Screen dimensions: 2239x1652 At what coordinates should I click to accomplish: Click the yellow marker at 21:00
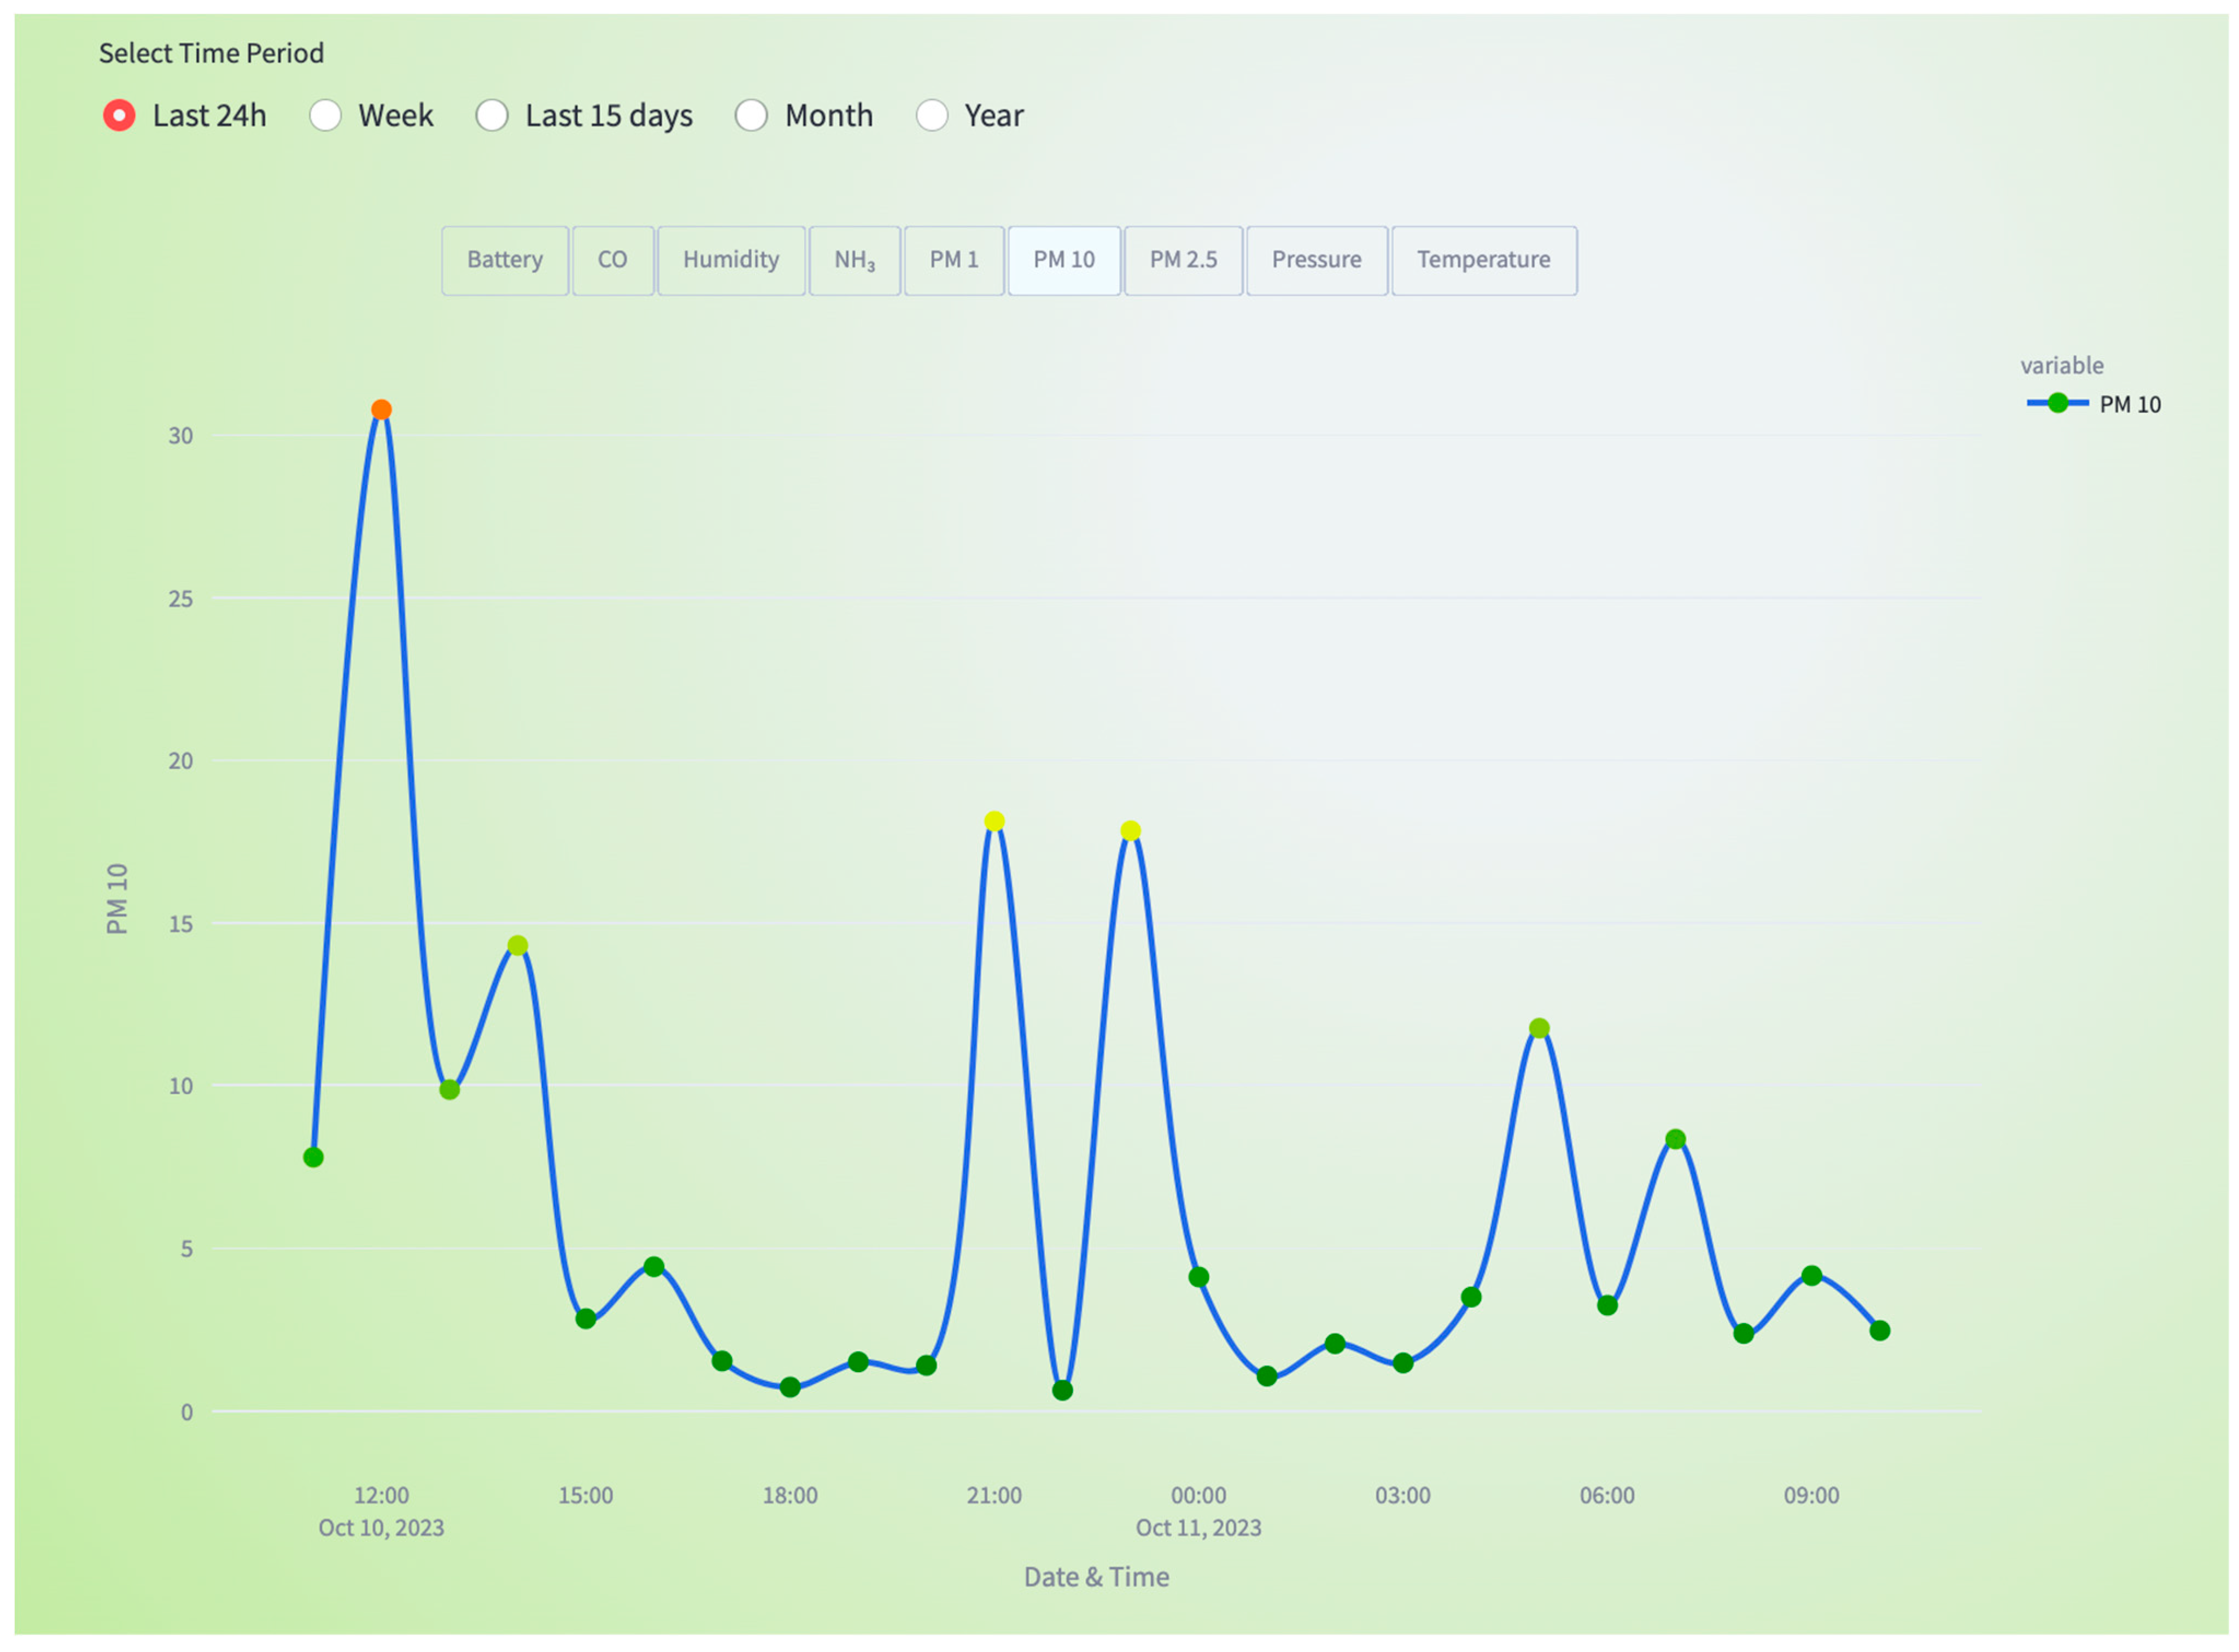pyautogui.click(x=994, y=821)
